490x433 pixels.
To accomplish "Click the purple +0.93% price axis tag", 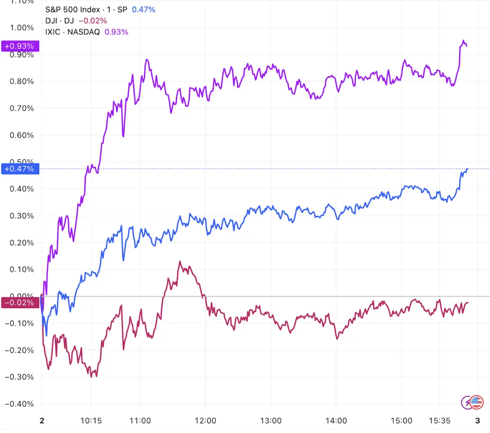I will tap(20, 46).
